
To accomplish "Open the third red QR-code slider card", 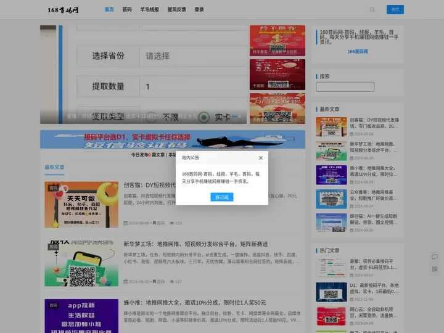I will [x=277, y=108].
